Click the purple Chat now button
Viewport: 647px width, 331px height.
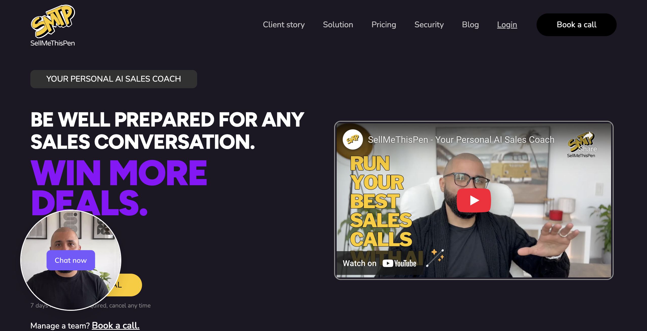[x=71, y=260]
